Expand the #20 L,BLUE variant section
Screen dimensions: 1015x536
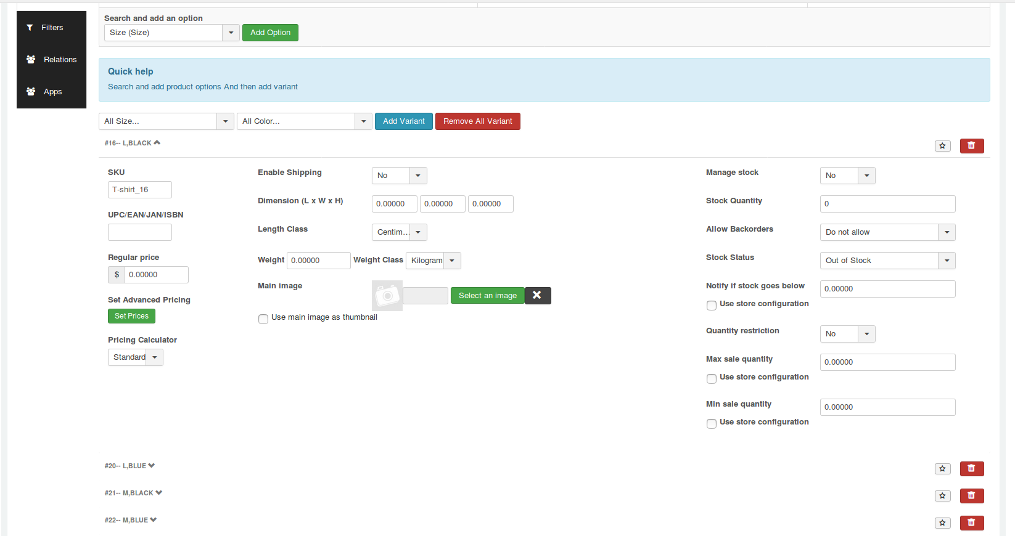pos(129,466)
